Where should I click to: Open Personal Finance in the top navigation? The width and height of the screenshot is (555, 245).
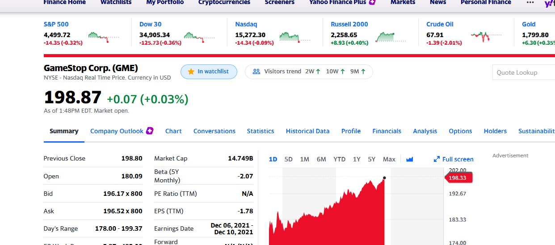coord(486,2)
